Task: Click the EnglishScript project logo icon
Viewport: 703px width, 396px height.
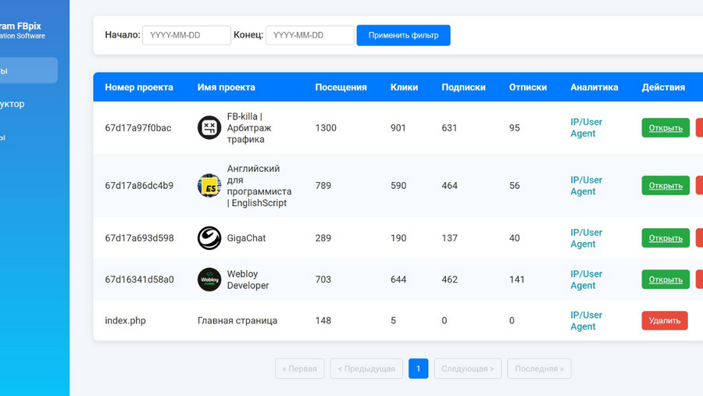Action: [x=209, y=185]
